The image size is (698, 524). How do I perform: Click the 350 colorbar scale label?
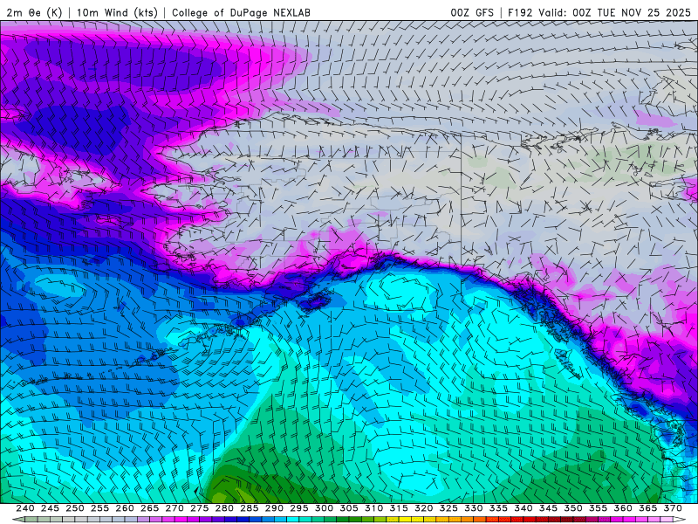tap(573, 508)
